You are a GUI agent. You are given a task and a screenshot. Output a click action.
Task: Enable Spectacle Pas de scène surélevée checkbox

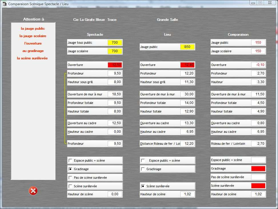[x=70, y=178]
